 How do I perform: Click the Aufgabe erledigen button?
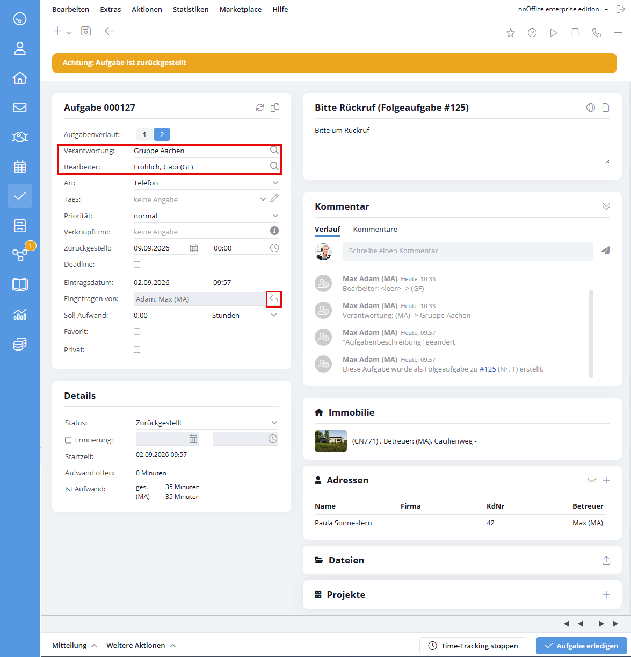point(581,646)
